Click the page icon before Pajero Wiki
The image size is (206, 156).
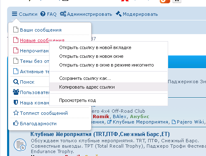point(174,122)
